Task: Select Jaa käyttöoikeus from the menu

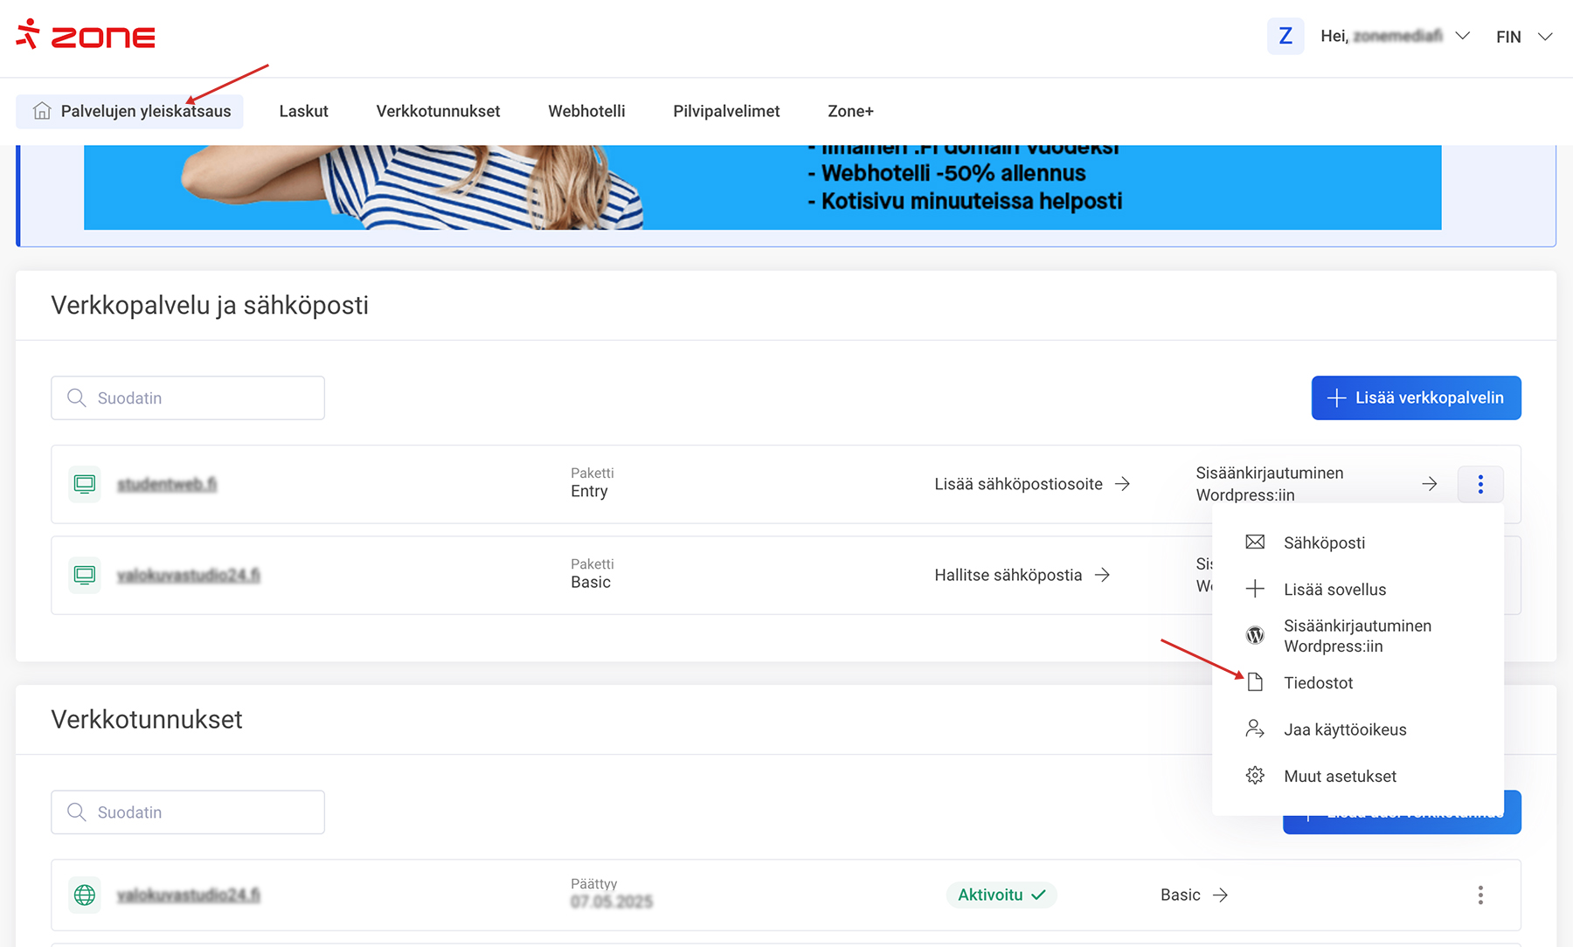Action: pyautogui.click(x=1344, y=729)
